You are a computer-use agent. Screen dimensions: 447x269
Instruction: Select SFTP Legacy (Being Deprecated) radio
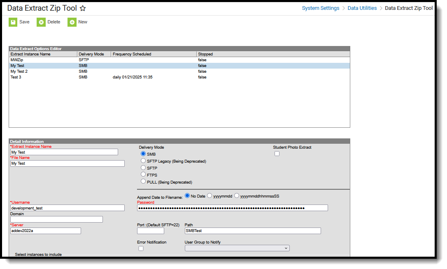pyautogui.click(x=143, y=161)
